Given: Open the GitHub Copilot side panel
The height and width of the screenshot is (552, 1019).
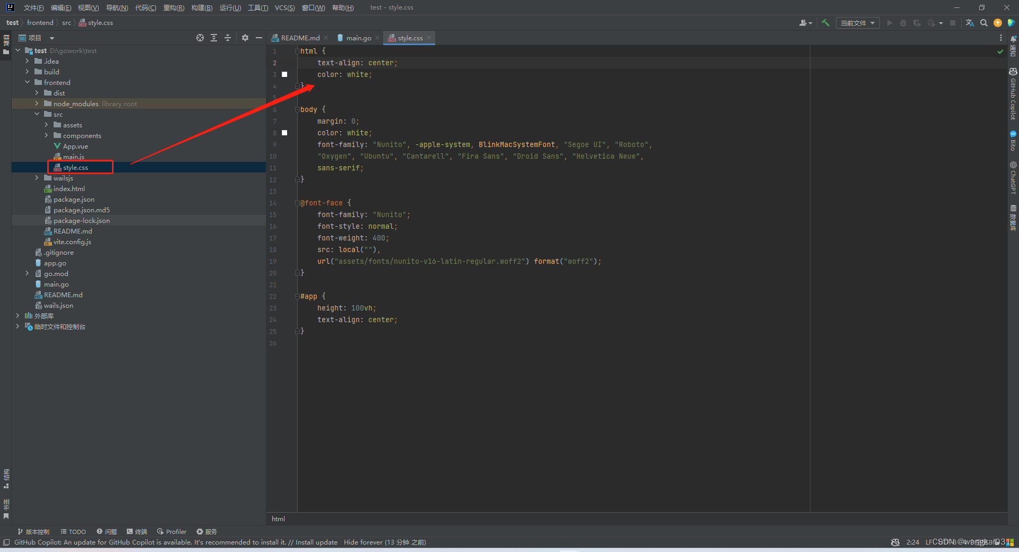Looking at the screenshot, I should (1013, 94).
